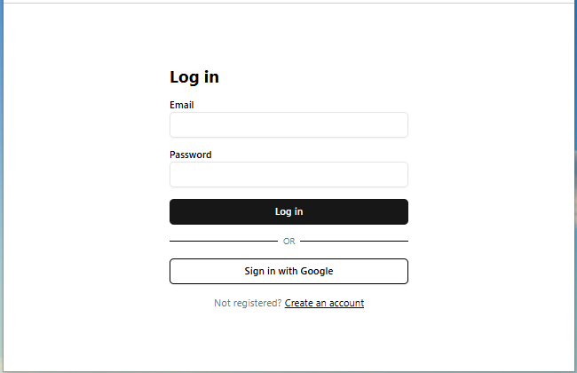Place cursor in the field under Email

(288, 125)
